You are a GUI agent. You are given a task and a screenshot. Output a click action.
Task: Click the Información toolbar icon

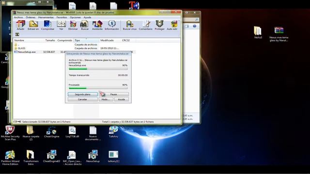[x=112, y=25]
